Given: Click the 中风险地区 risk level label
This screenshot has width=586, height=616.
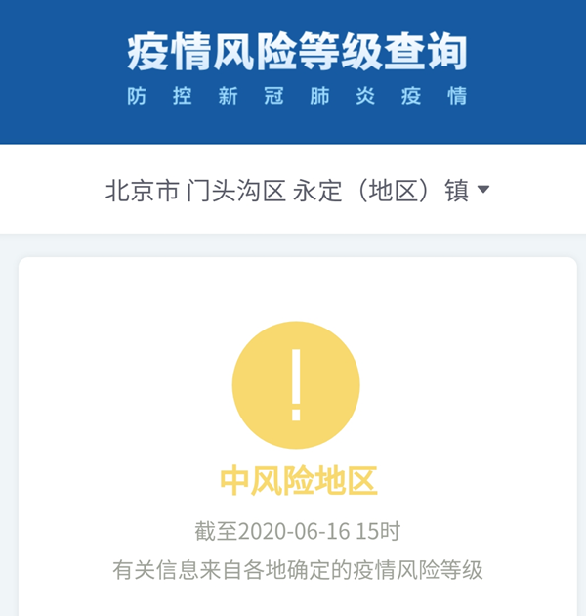Looking at the screenshot, I should tap(298, 480).
